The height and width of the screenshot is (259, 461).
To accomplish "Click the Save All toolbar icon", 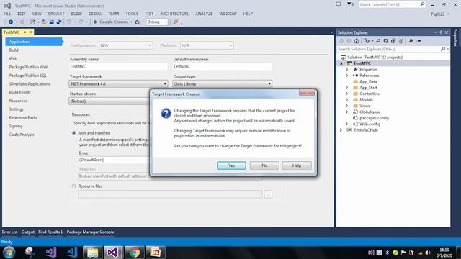I will pyautogui.click(x=59, y=22).
